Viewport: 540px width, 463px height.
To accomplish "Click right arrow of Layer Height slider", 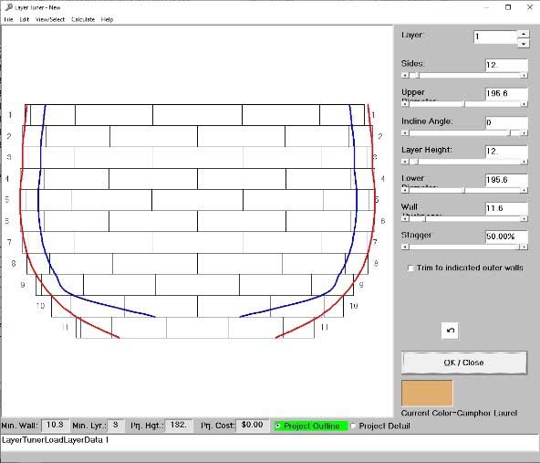I will coord(524,162).
